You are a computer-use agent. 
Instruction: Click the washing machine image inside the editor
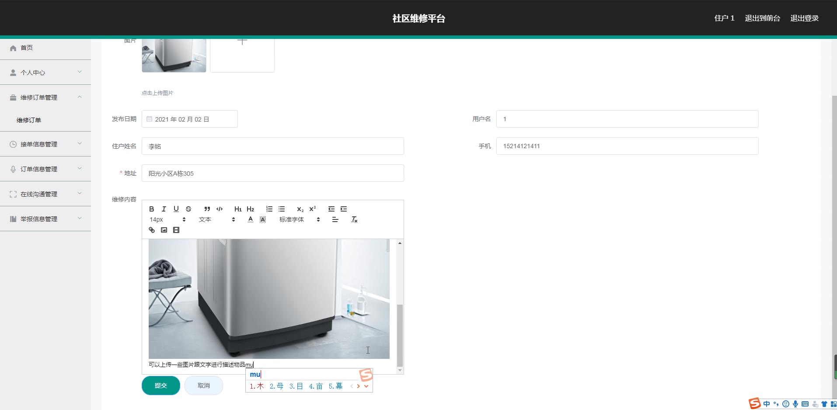(269, 299)
